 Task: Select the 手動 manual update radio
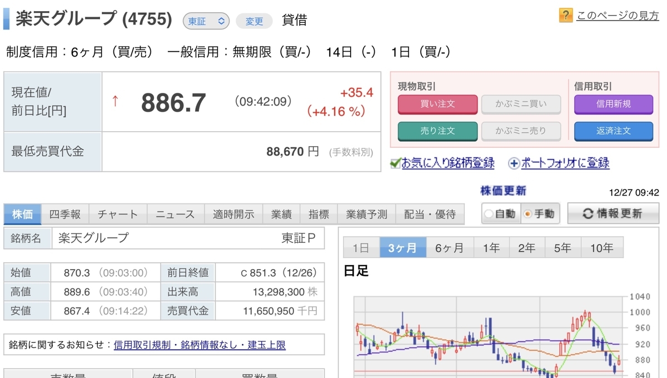pos(529,214)
